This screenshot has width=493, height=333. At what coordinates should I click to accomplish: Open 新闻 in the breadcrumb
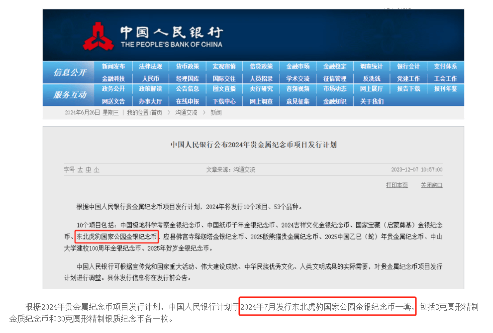(216, 113)
